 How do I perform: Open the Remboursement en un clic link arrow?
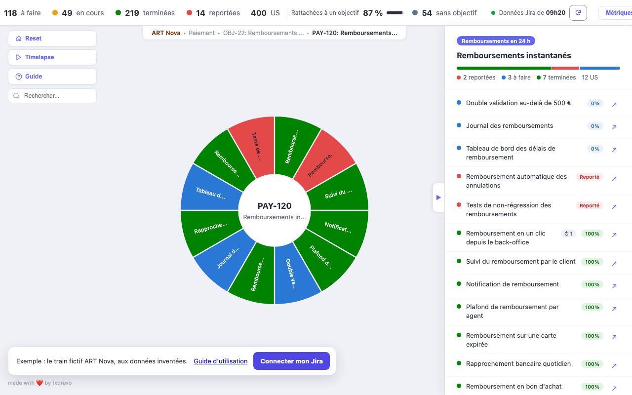[614, 235]
